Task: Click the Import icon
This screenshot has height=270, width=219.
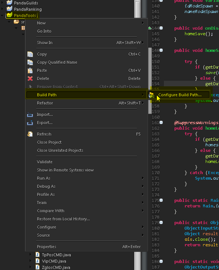Action: pos(30,115)
